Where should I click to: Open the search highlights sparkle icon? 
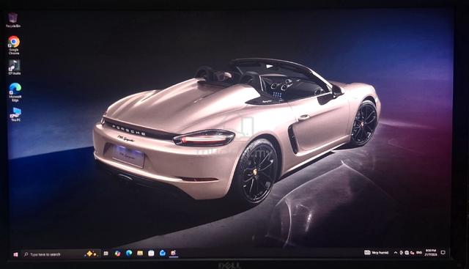tap(91, 254)
